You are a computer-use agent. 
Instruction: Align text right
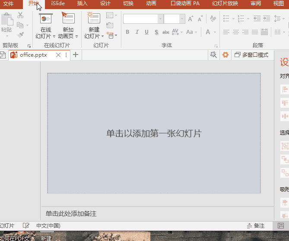pyautogui.click(x=245, y=32)
